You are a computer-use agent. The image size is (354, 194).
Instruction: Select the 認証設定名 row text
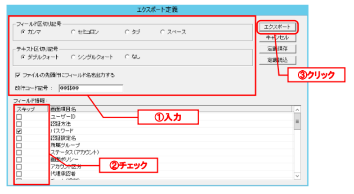point(63,138)
